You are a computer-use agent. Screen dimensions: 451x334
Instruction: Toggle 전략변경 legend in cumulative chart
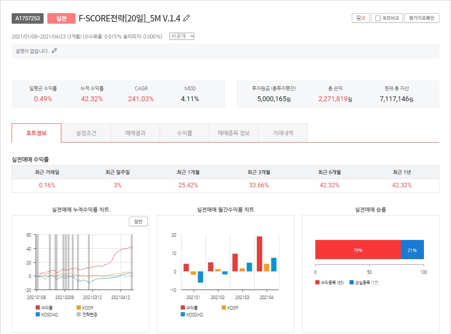87,314
